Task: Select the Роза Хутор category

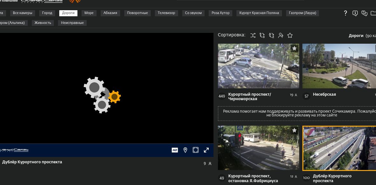Action: click(x=221, y=13)
